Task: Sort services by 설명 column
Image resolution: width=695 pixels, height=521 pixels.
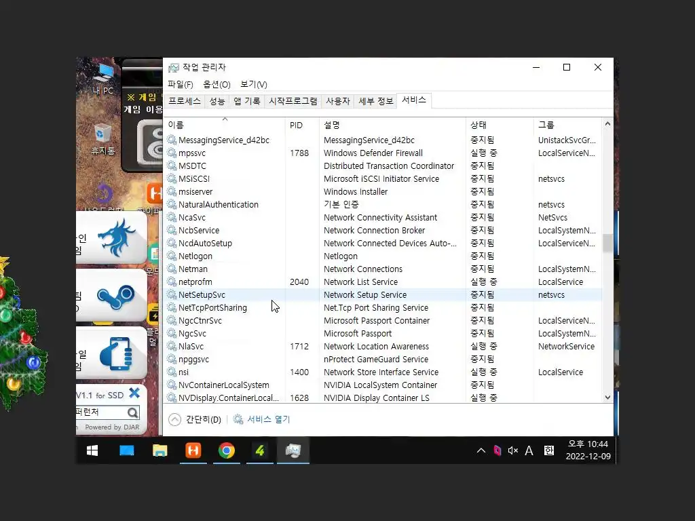Action: [392, 125]
